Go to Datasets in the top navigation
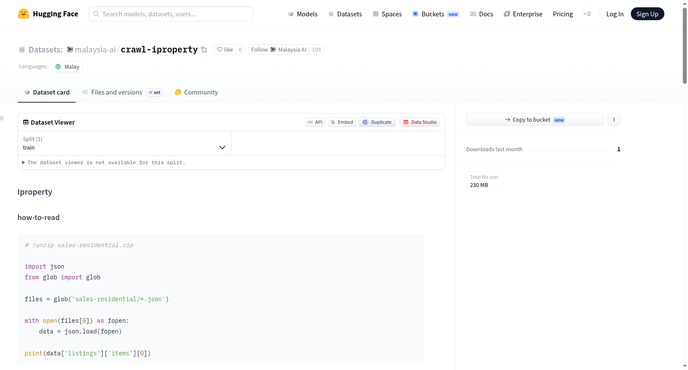The height and width of the screenshot is (370, 688). click(345, 14)
